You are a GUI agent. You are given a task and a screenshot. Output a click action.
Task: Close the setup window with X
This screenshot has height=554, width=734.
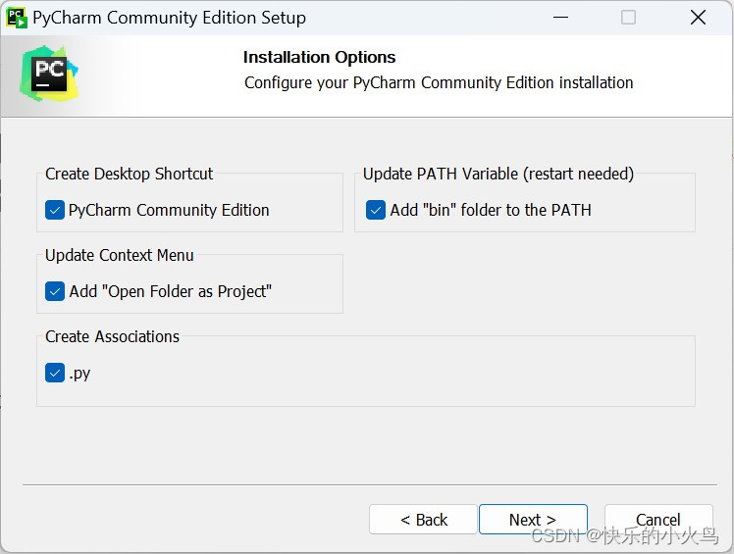(x=698, y=18)
